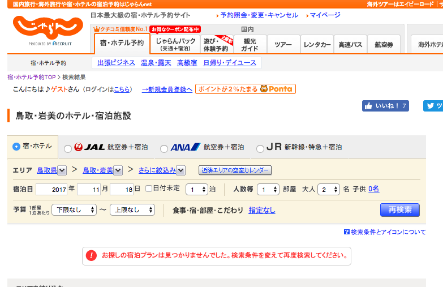Open the ツアー tab
Image resolution: width=443 pixels, height=287 pixels.
(x=283, y=44)
